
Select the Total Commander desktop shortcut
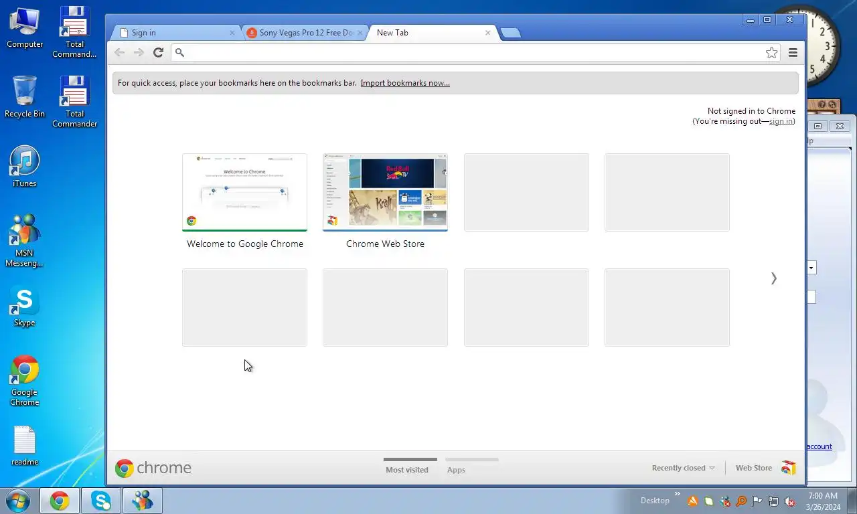(74, 102)
